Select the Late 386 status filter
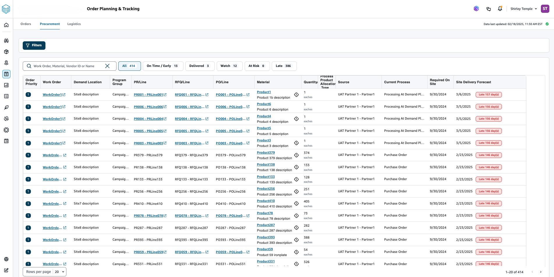Image resolution: width=554 pixels, height=277 pixels. pos(284,66)
